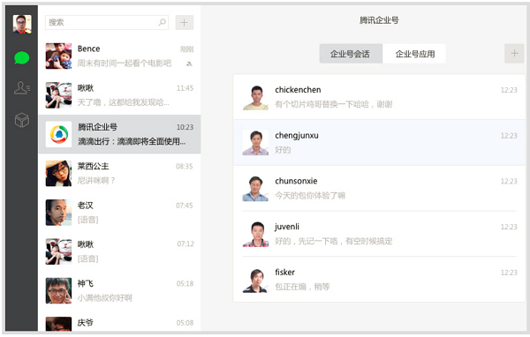Image resolution: width=530 pixels, height=337 pixels.
Task: Select the 企业号会话 tab
Action: pyautogui.click(x=351, y=54)
